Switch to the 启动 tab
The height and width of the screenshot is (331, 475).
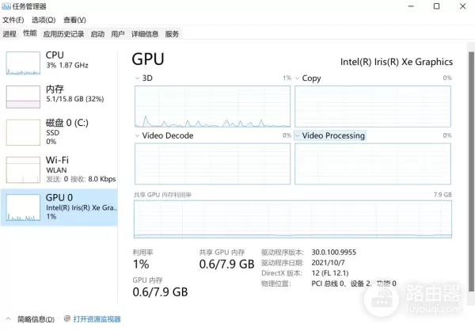[x=97, y=34]
